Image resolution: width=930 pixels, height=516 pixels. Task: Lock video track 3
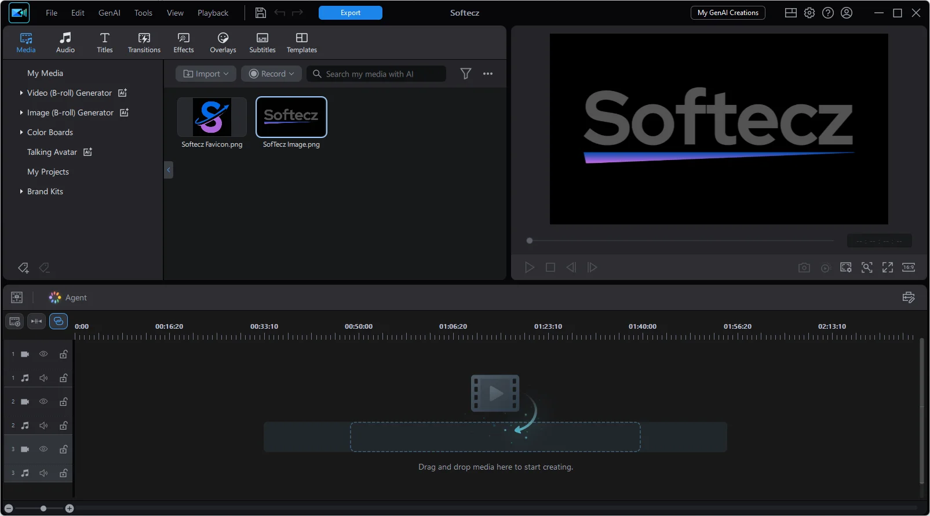pos(64,449)
